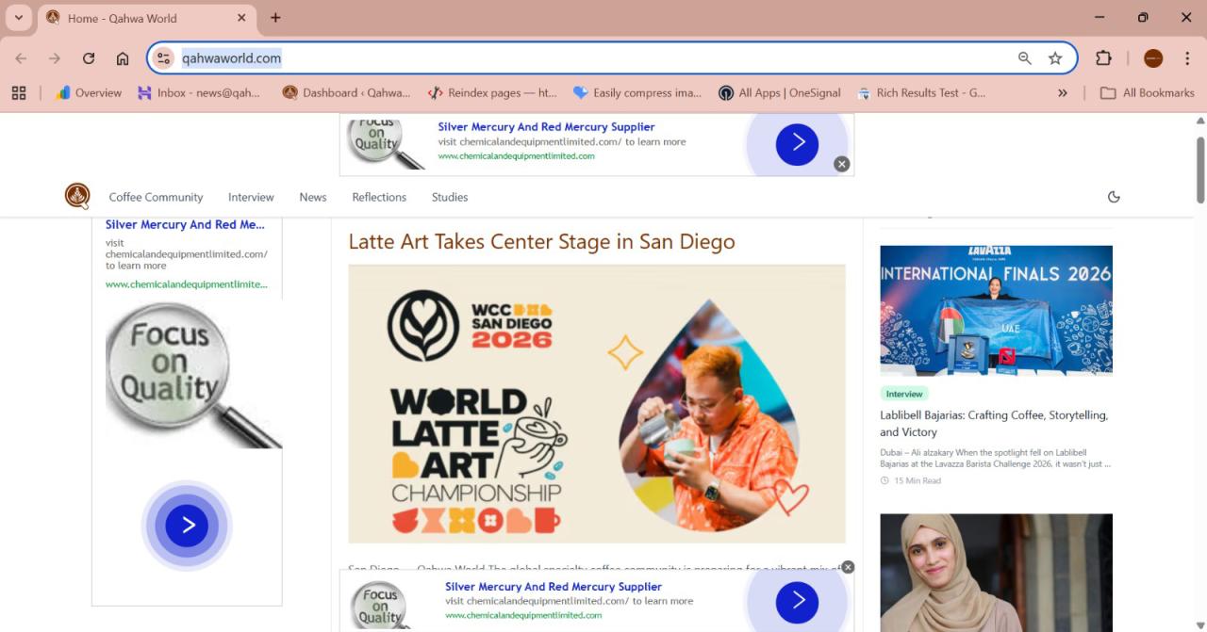Image resolution: width=1207 pixels, height=632 pixels.
Task: Reload the current page
Action: click(89, 58)
